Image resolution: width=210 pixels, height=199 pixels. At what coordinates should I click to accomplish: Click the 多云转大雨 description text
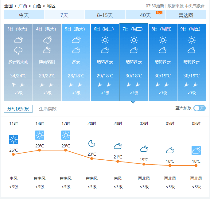tap(18, 62)
